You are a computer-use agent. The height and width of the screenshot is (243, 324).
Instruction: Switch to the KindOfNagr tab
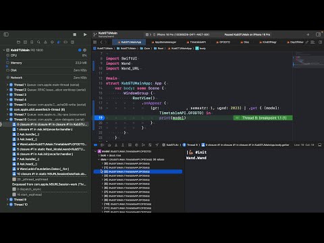(x=268, y=42)
